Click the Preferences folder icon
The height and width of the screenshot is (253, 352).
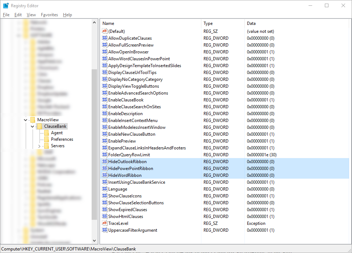[x=46, y=139]
